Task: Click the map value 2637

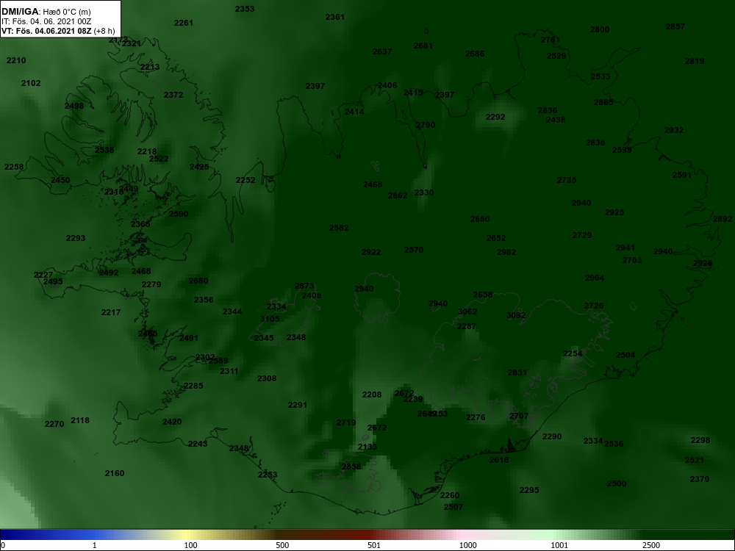Action: pyautogui.click(x=382, y=51)
